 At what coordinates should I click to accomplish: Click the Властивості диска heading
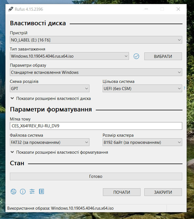click(x=38, y=23)
